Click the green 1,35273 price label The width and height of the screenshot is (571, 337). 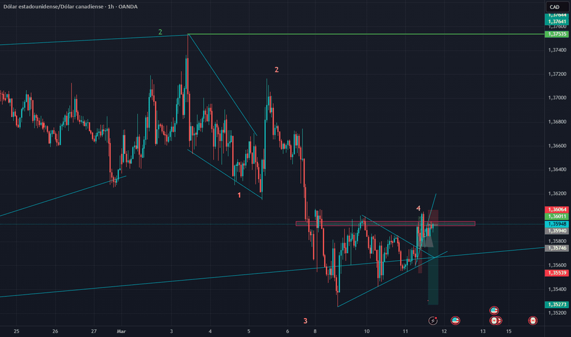557,304
